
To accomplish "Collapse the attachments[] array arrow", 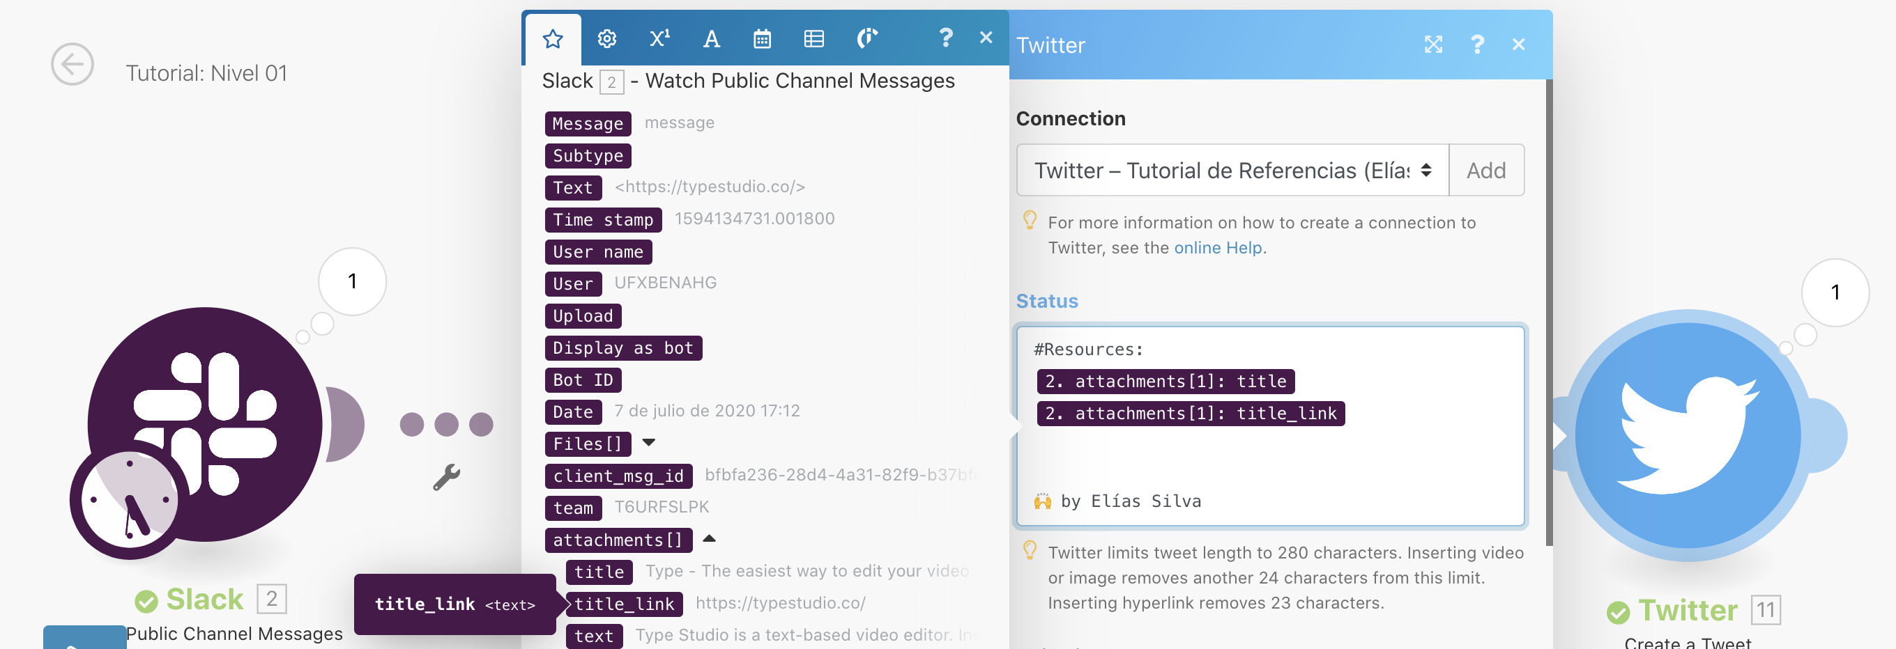I will (709, 539).
